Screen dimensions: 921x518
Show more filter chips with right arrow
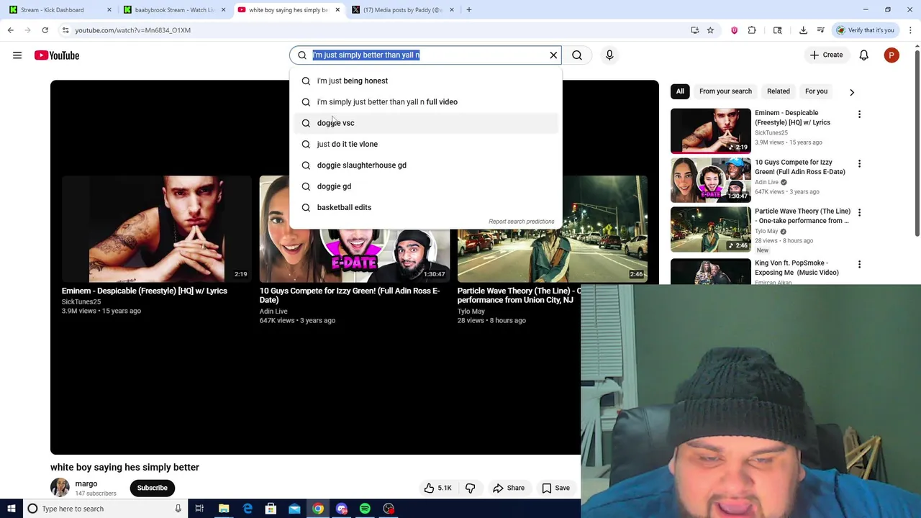pos(852,92)
